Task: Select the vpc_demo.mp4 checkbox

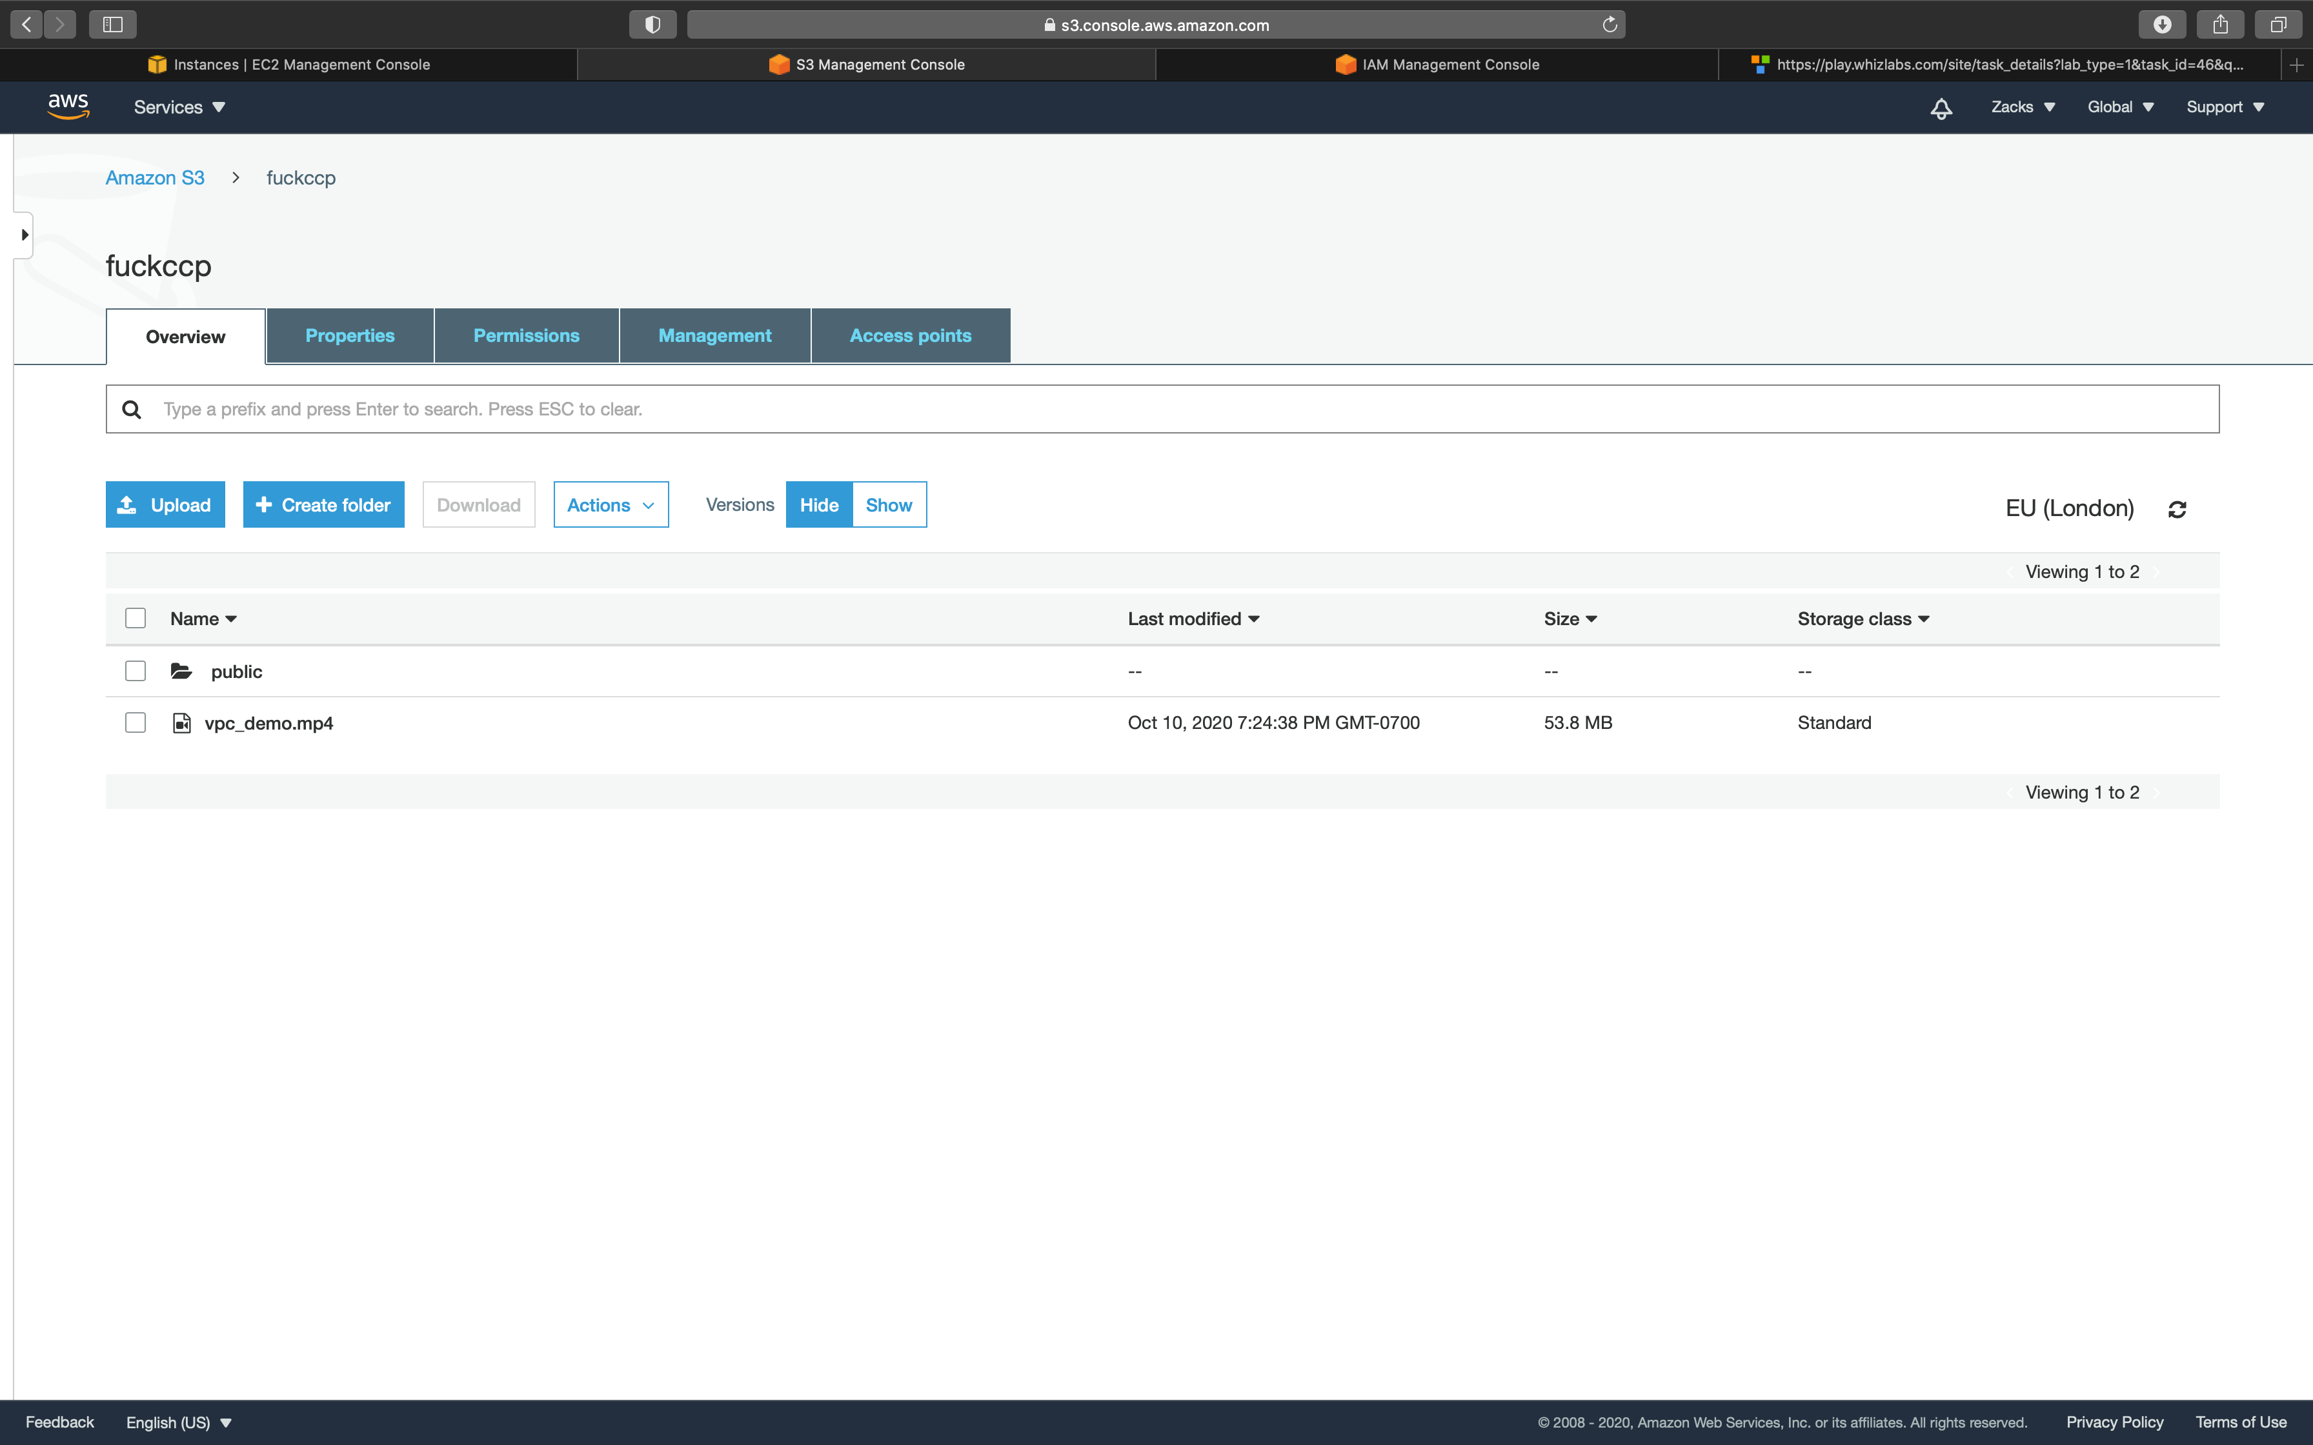Action: point(136,722)
